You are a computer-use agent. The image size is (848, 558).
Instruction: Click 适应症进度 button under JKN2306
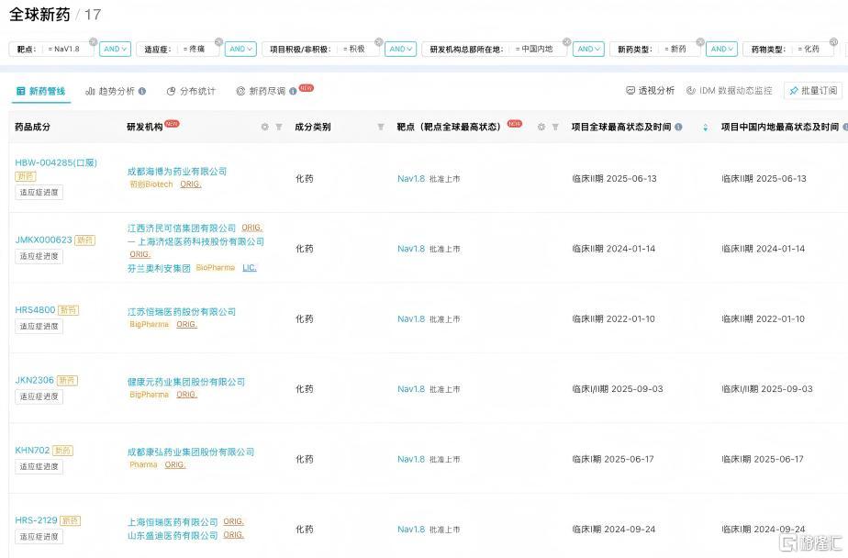[x=39, y=396]
